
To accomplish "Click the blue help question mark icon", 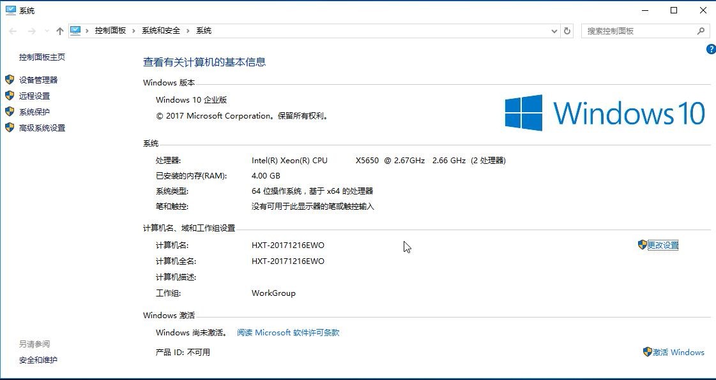I will pyautogui.click(x=711, y=49).
